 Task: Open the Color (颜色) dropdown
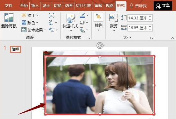[30, 23]
